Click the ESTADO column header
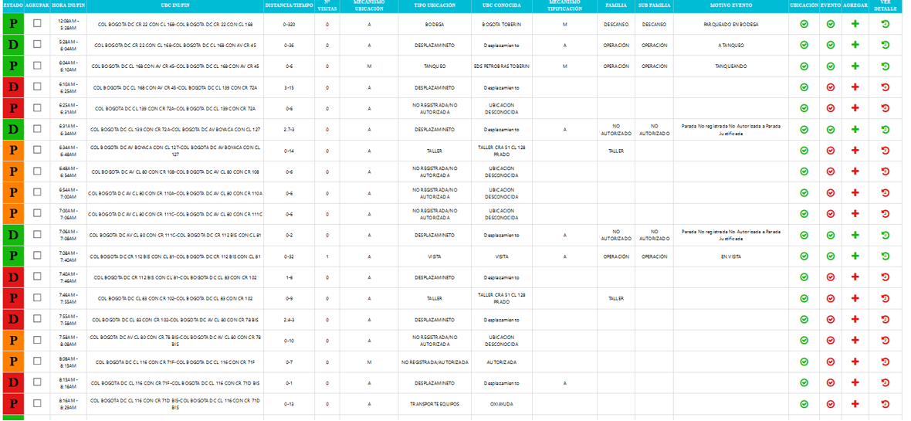Image resolution: width=911 pixels, height=421 pixels. click(x=13, y=5)
